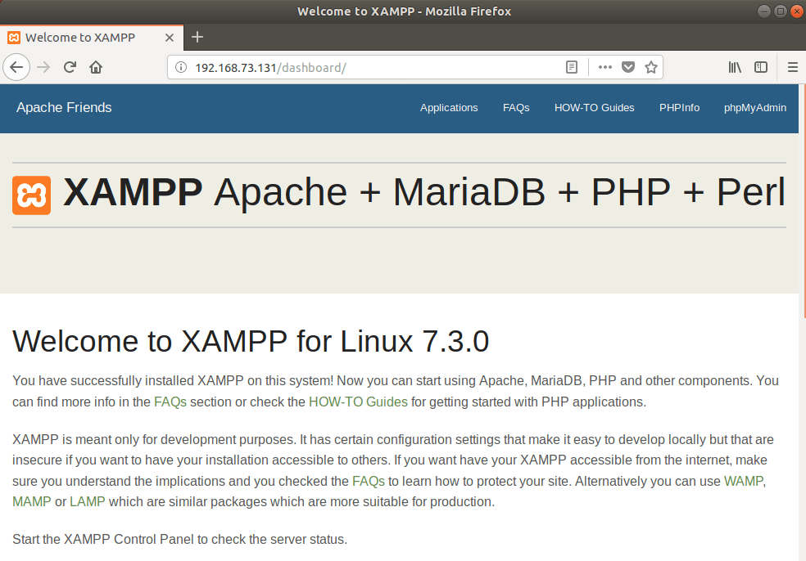Show site information icon in address bar
This screenshot has width=806, height=561.
[181, 67]
